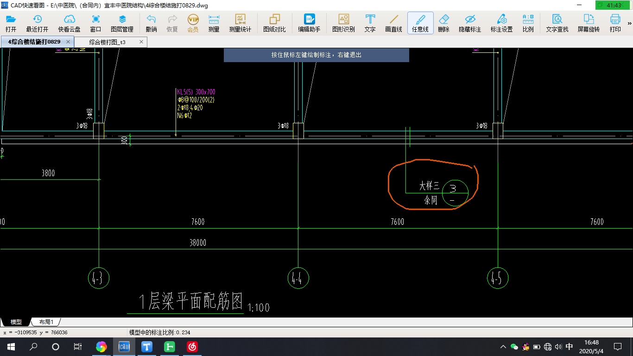Select the 测量 measure tool
Image resolution: width=633 pixels, height=356 pixels.
[214, 23]
